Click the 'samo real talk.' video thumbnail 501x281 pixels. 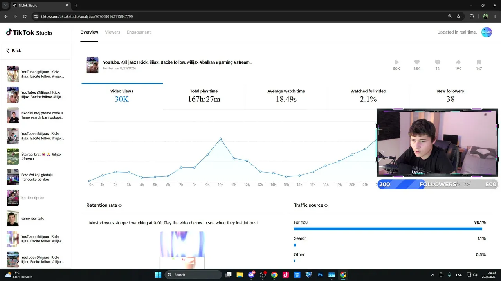pyautogui.click(x=13, y=219)
